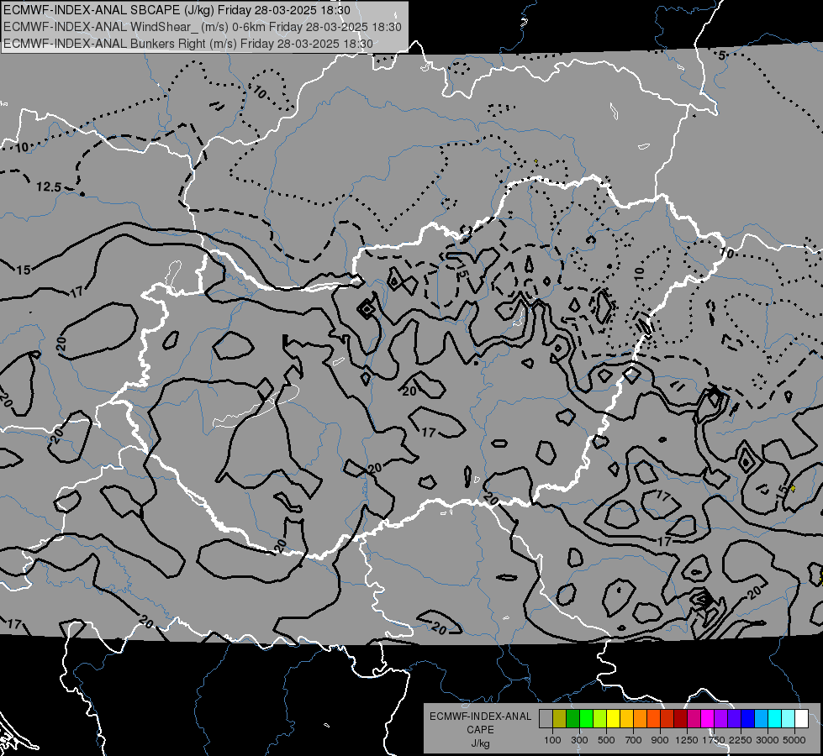Image resolution: width=823 pixels, height=756 pixels.
Task: Click the 1750 legend value
Action: tap(714, 740)
